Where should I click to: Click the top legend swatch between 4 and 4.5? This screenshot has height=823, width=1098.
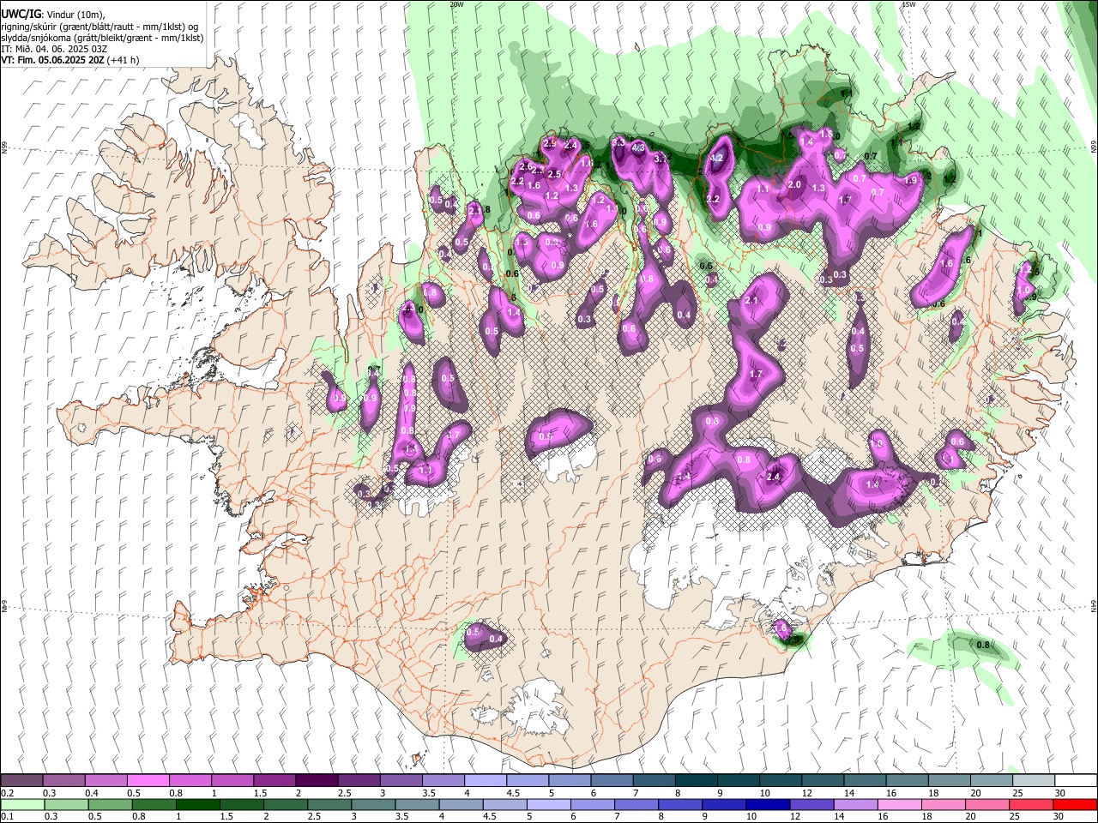tap(485, 781)
